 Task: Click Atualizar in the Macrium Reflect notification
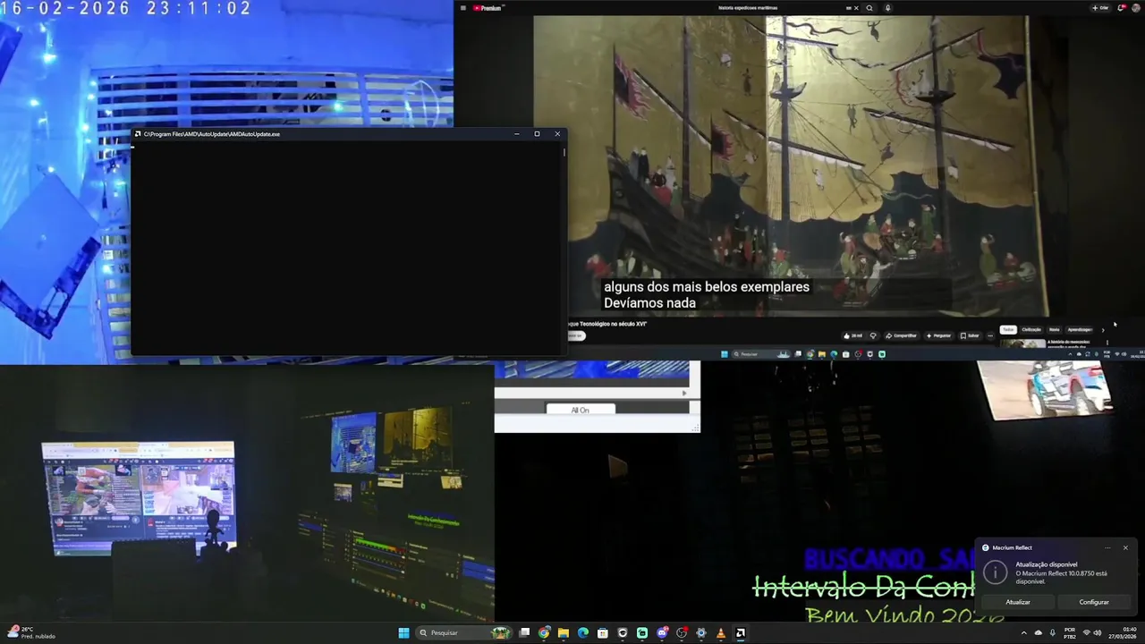[x=1018, y=602]
